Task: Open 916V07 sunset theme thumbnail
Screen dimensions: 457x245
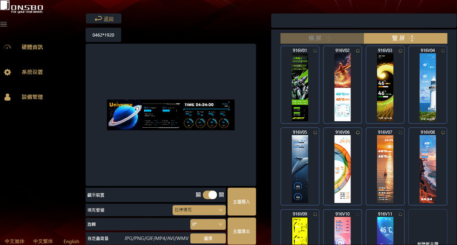Action: (x=385, y=169)
